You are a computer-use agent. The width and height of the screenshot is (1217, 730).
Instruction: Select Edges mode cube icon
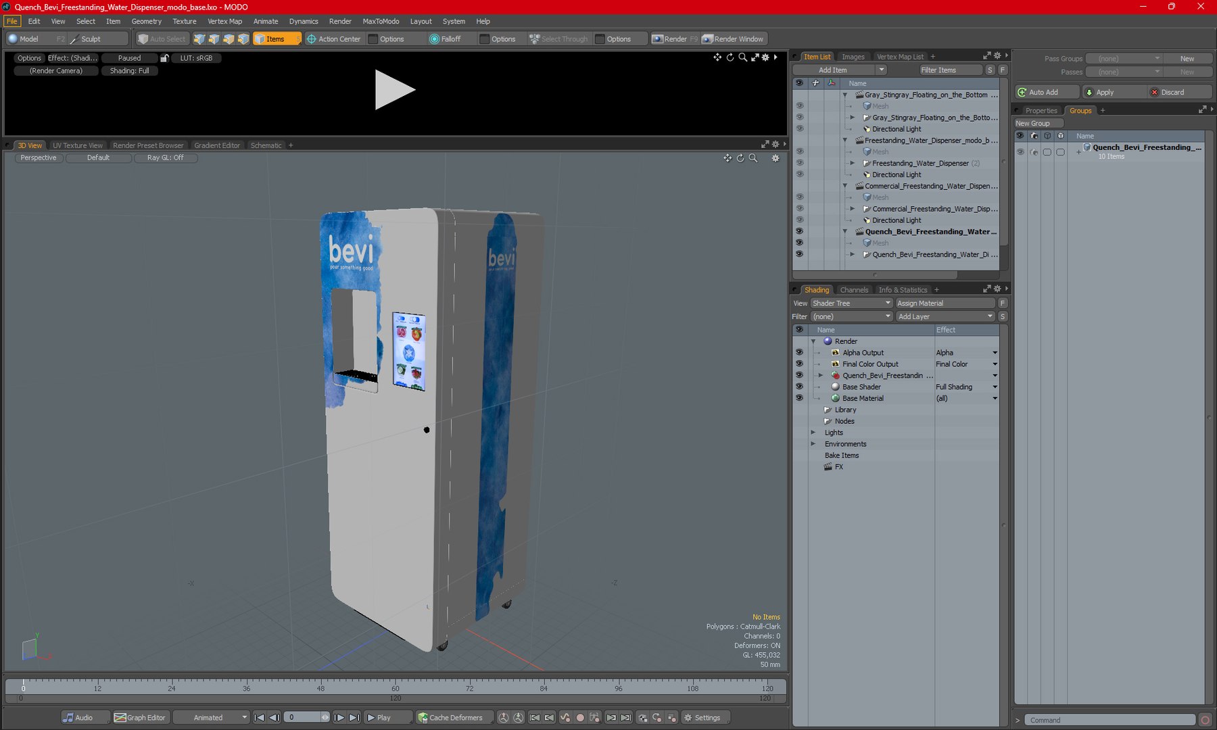(214, 39)
